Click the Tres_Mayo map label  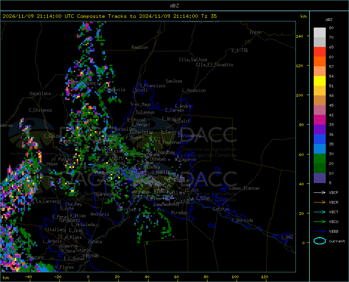[x=140, y=104]
